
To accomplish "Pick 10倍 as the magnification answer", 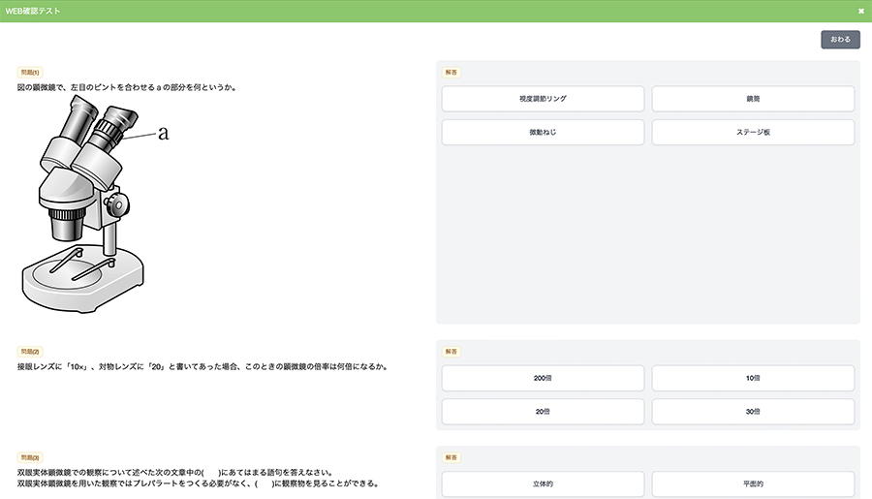I will tap(753, 378).
